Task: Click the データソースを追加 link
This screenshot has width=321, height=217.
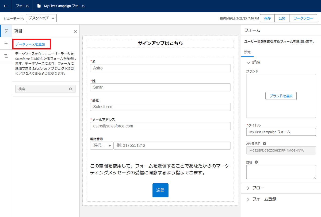Action: tap(30, 44)
